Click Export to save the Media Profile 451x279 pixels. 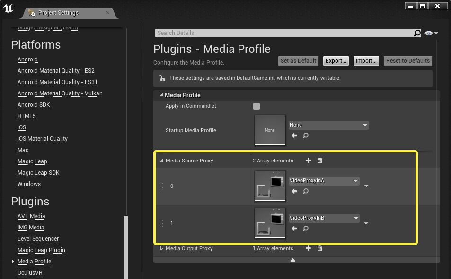[x=336, y=60]
